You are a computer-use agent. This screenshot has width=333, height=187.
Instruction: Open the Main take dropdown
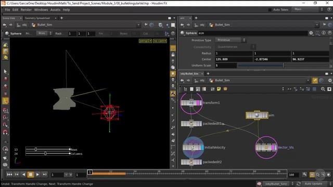[x=308, y=9]
